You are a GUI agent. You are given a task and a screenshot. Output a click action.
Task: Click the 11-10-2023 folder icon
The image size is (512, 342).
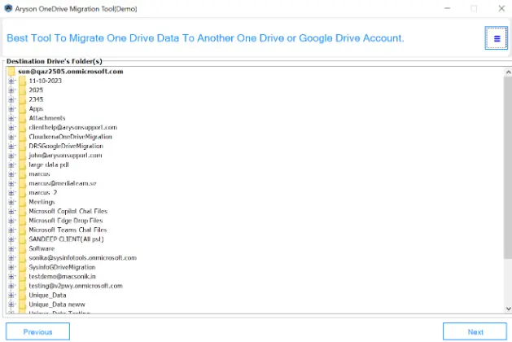pyautogui.click(x=22, y=81)
